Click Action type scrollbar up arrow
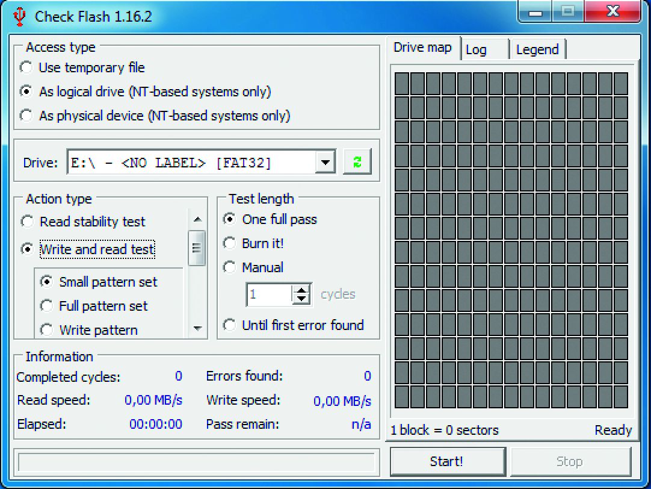This screenshot has height=489, width=651. pyautogui.click(x=197, y=219)
